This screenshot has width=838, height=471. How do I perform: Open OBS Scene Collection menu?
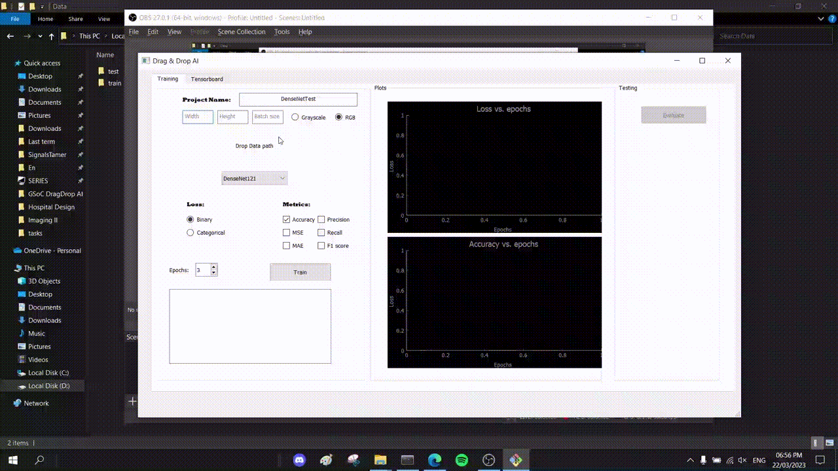(242, 31)
